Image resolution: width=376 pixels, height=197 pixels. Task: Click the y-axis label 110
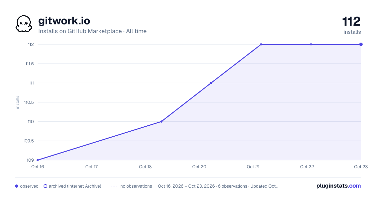31,121
